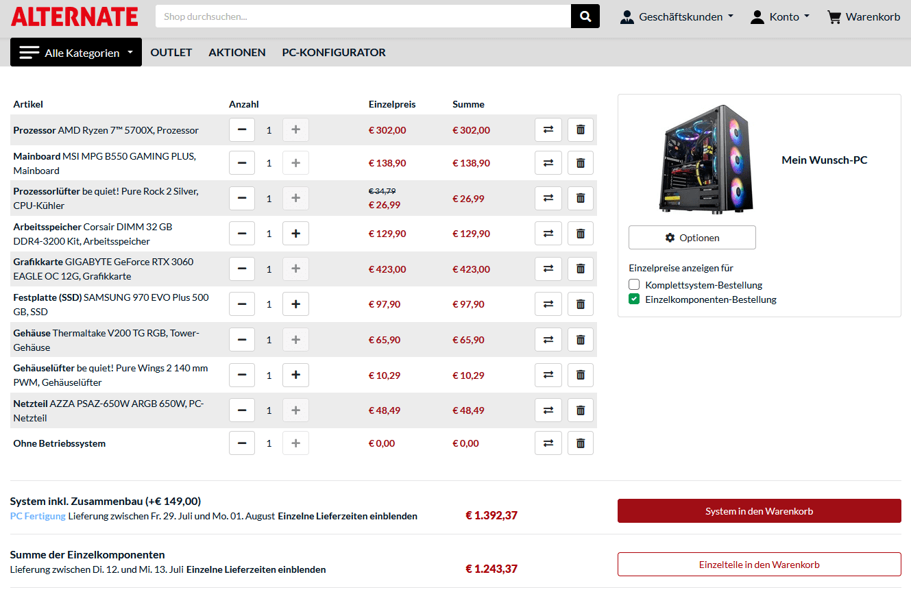Exchange the Thermaltake V200 TG case

point(548,340)
